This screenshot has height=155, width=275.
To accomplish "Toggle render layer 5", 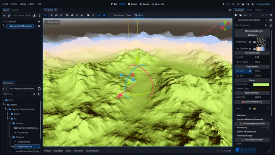I will [x=254, y=149].
